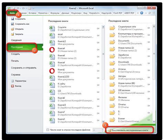The image size is (163, 140).
Task: Open the Отчеты folder icon
Action: 112,106
